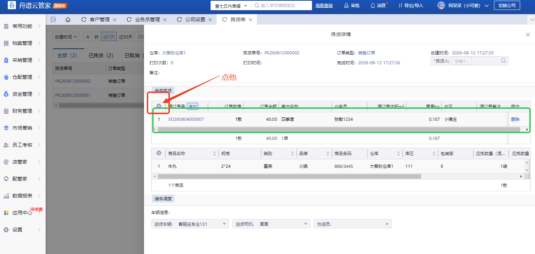Click the reload icon on 业务员管理 tab
The height and width of the screenshot is (254, 535).
[x=129, y=19]
